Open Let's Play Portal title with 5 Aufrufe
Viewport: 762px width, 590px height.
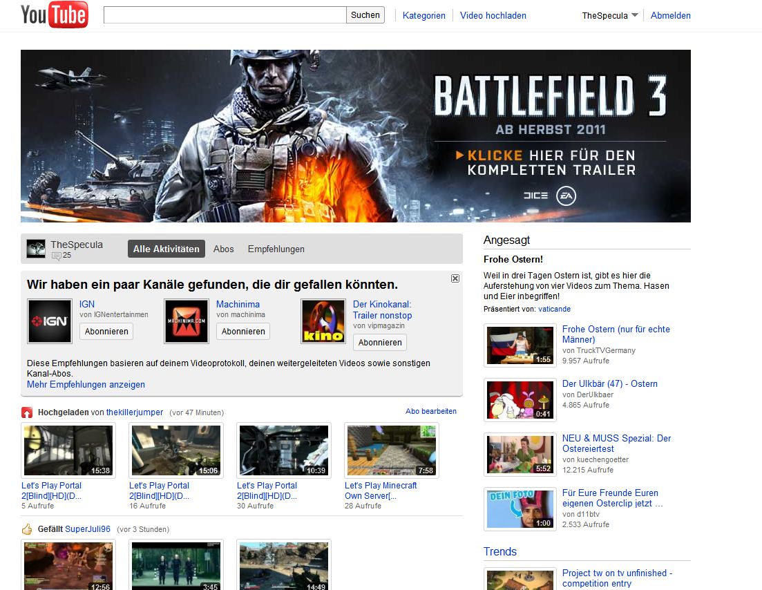tap(52, 491)
